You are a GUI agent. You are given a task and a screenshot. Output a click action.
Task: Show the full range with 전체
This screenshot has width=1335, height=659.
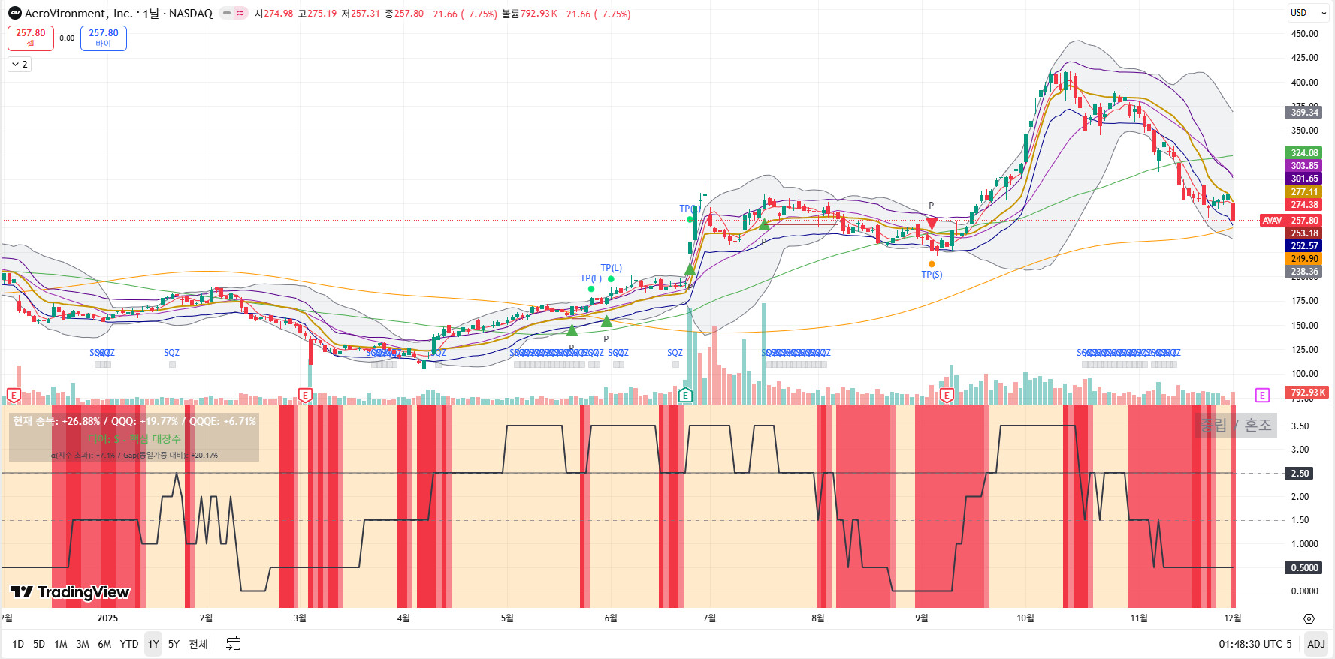click(198, 644)
